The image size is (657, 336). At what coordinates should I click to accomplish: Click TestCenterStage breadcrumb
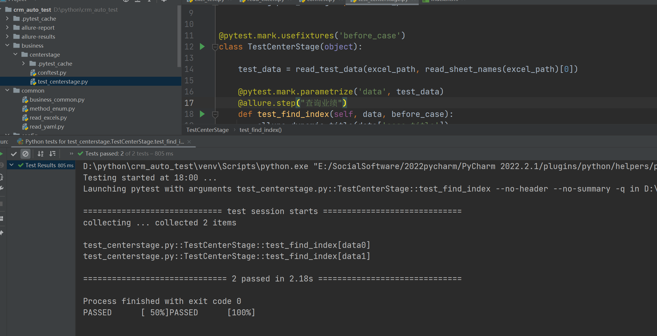tap(207, 130)
